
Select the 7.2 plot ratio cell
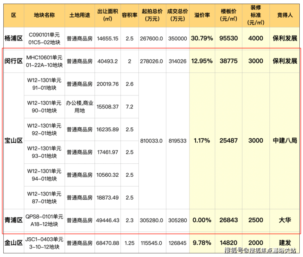click(x=129, y=106)
